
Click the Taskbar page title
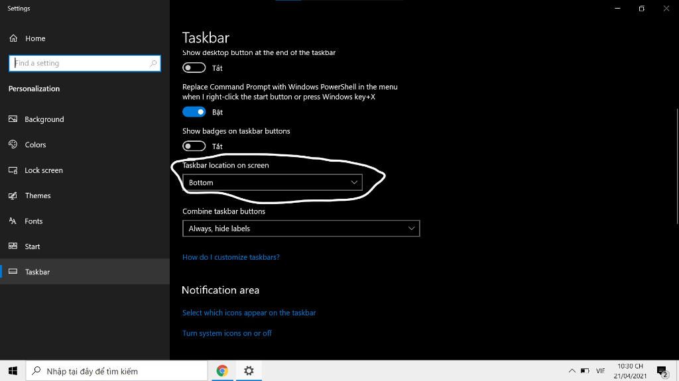(x=206, y=38)
